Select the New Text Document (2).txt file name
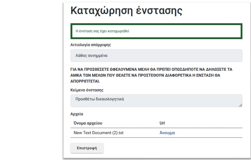The image size is (251, 160). click(99, 133)
